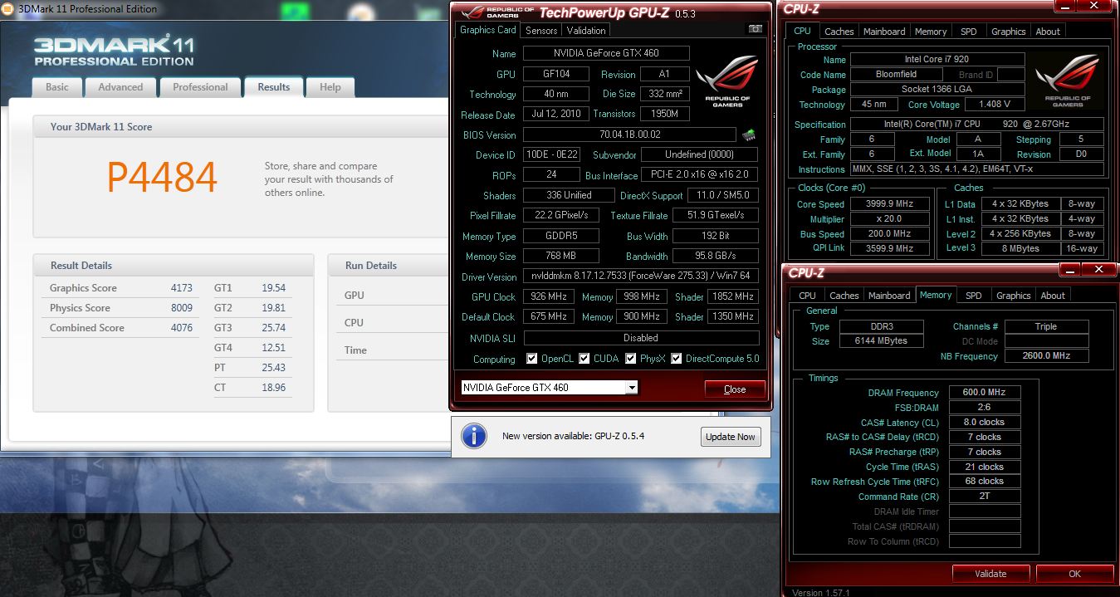
Task: Click the Core Speed 3999.9 MHz field
Action: tap(890, 204)
